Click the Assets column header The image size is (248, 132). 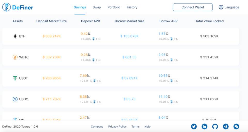pos(18,21)
